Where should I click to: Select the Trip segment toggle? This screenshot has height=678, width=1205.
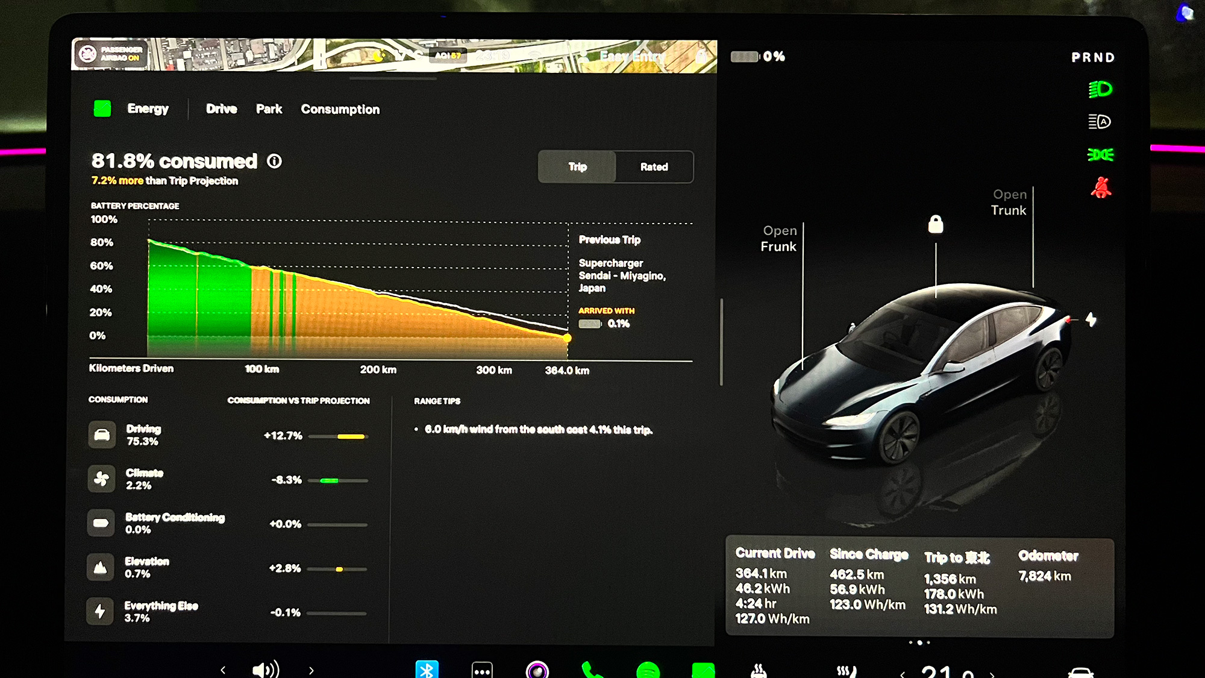click(x=577, y=167)
